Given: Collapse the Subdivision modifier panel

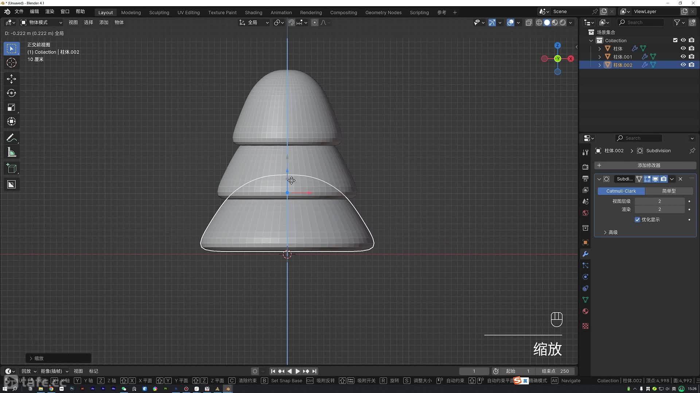Looking at the screenshot, I should [599, 179].
